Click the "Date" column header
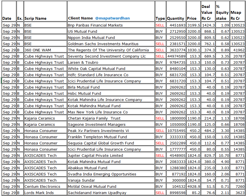This screenshot has height=196, width=246. pyautogui.click(x=9, y=11)
